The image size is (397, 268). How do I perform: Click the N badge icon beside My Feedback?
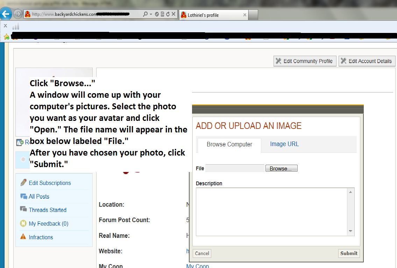pyautogui.click(x=23, y=224)
